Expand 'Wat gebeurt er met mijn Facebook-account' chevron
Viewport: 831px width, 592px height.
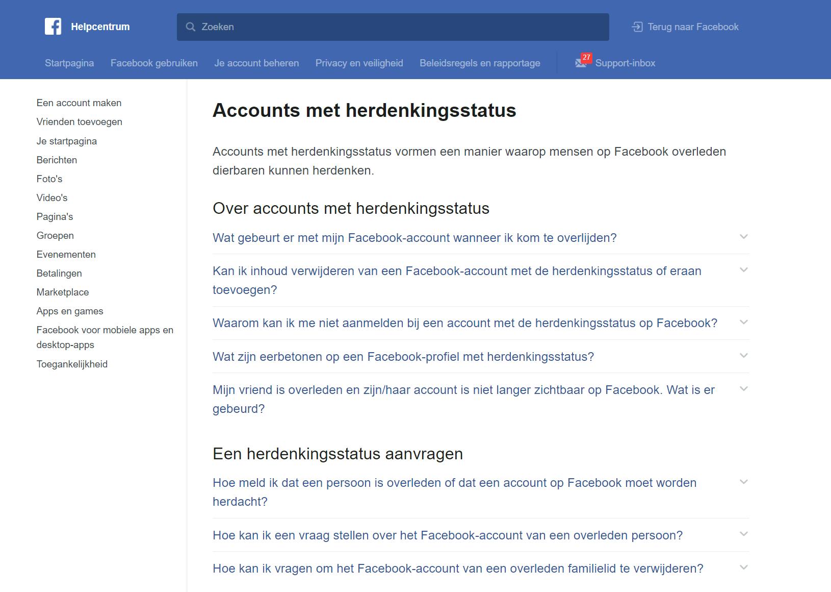click(744, 237)
